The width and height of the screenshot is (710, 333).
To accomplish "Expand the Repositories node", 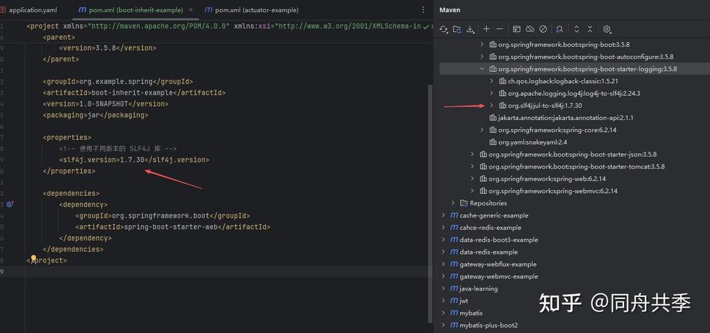I will click(453, 203).
